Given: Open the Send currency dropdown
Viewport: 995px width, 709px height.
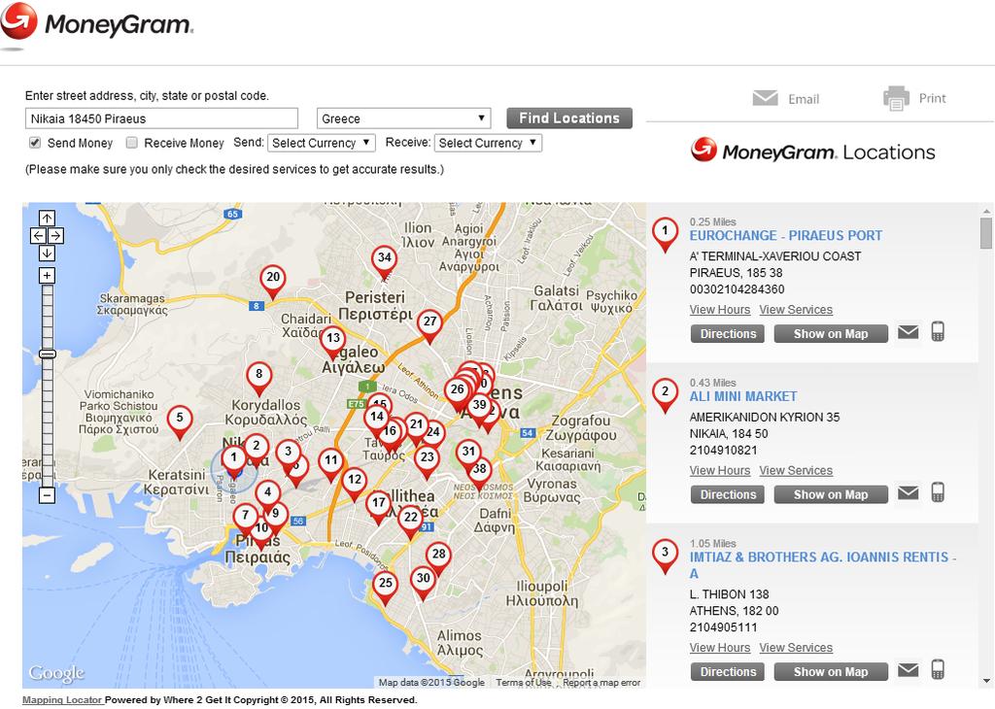Looking at the screenshot, I should 322,143.
